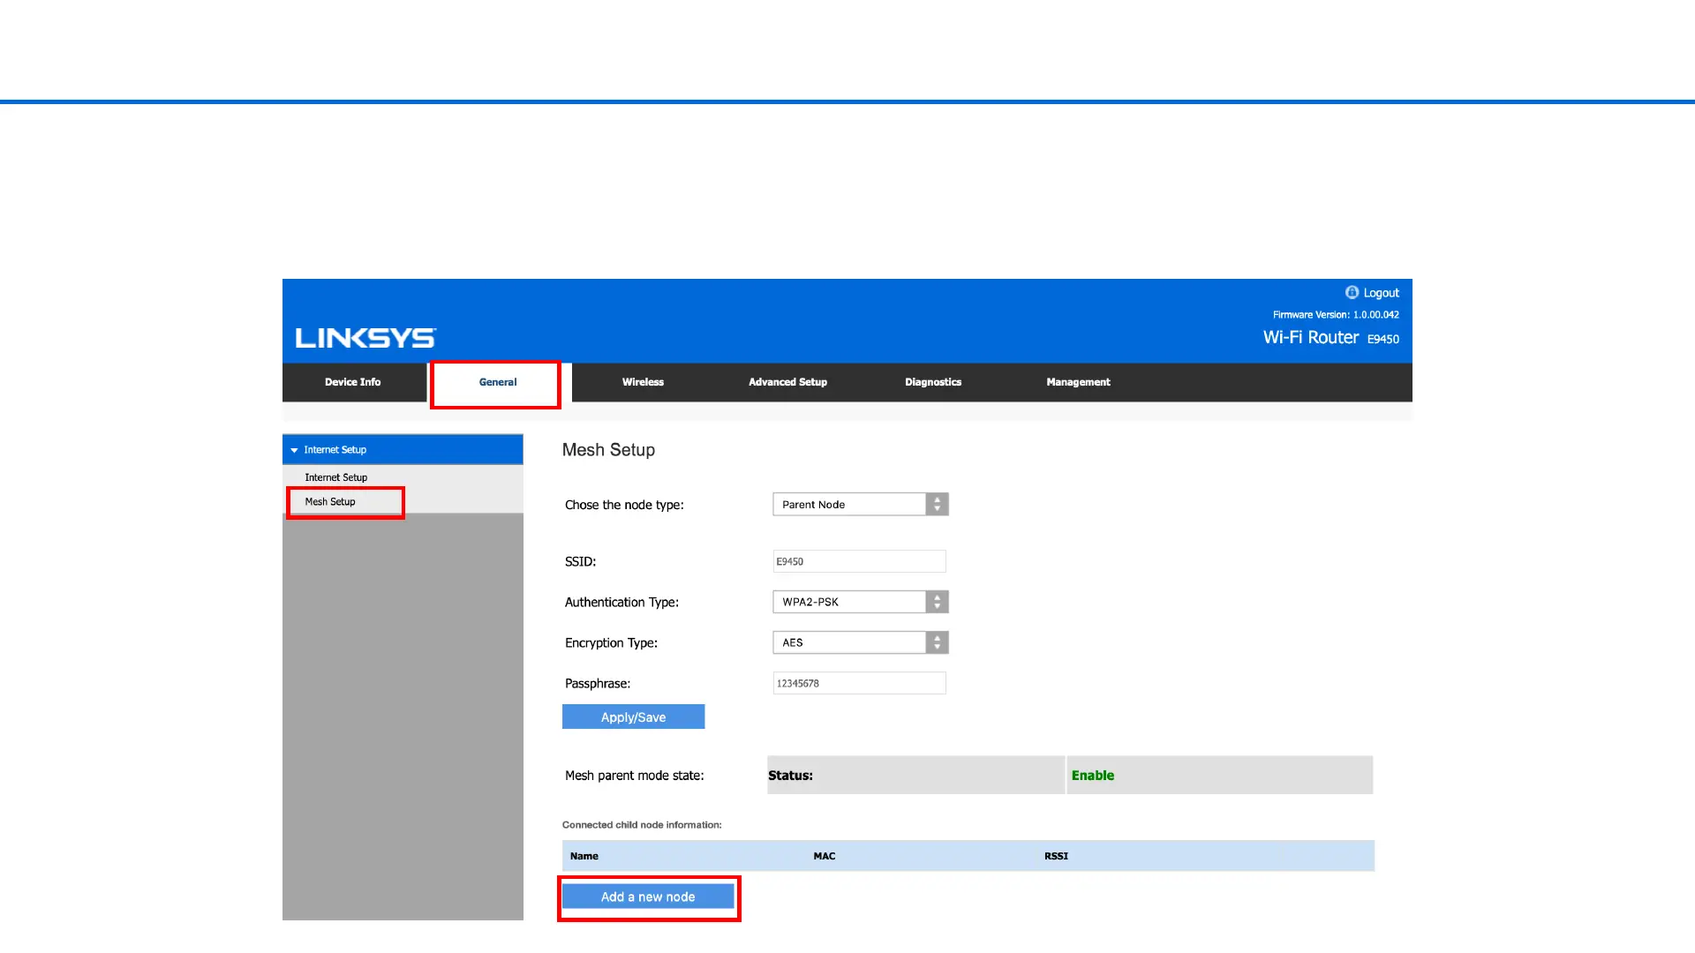Switch to the Wireless tab
The image size is (1695, 953).
(x=642, y=382)
